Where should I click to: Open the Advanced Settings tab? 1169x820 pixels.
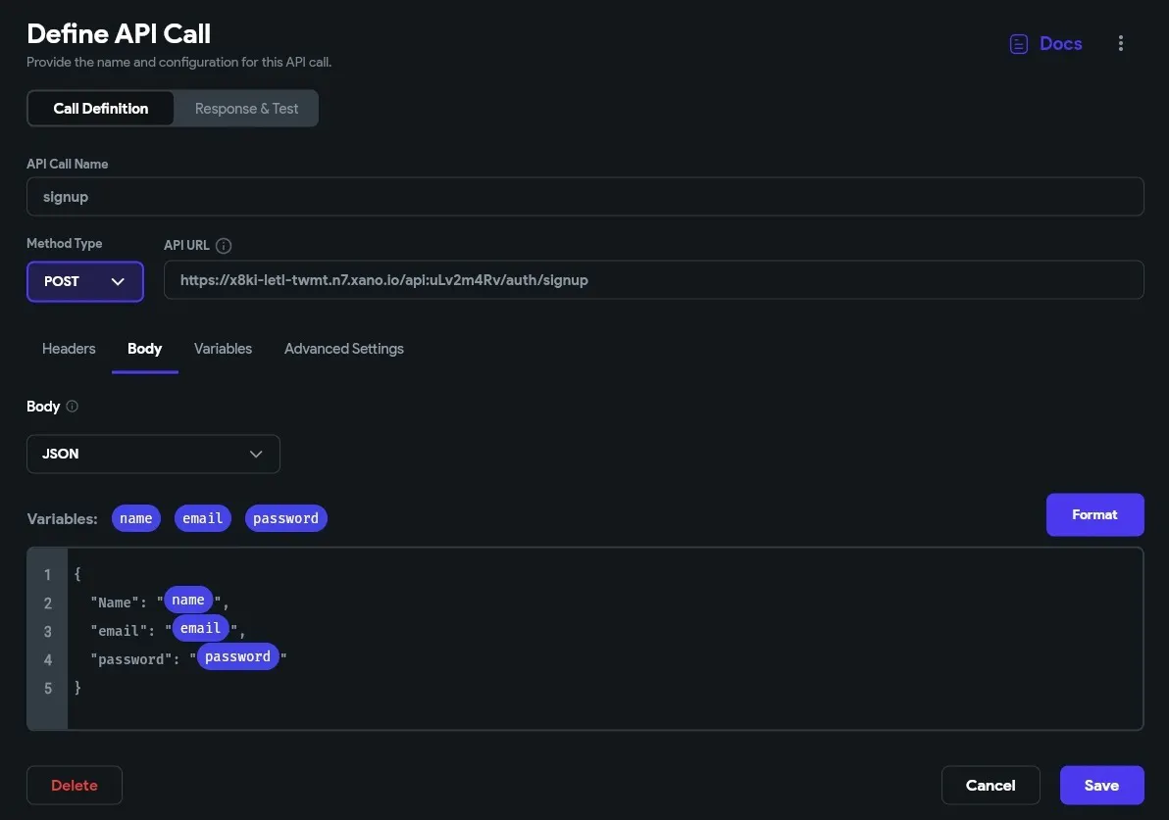pos(344,349)
